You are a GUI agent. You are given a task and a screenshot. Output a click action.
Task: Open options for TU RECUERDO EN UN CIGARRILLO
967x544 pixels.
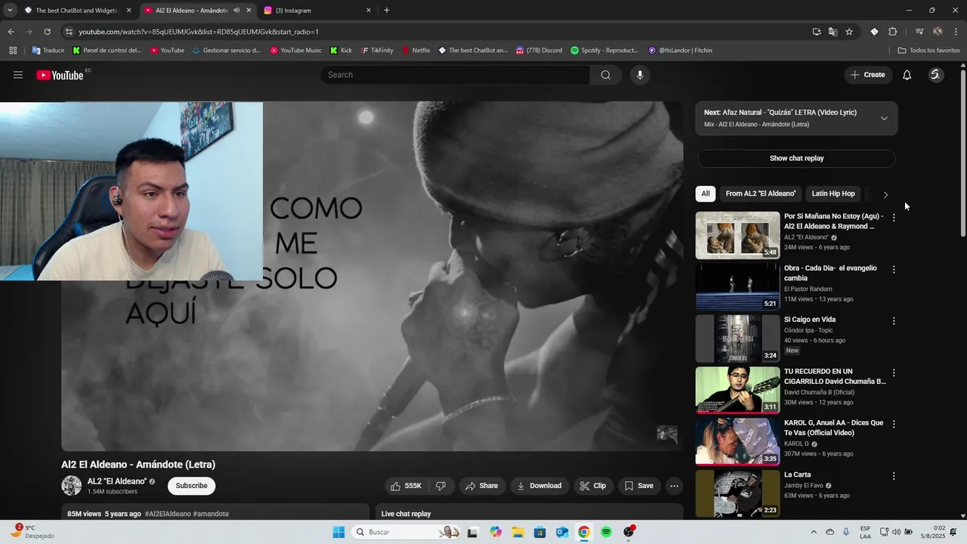click(894, 372)
